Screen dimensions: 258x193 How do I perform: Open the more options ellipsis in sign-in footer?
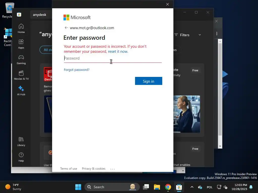112,169
